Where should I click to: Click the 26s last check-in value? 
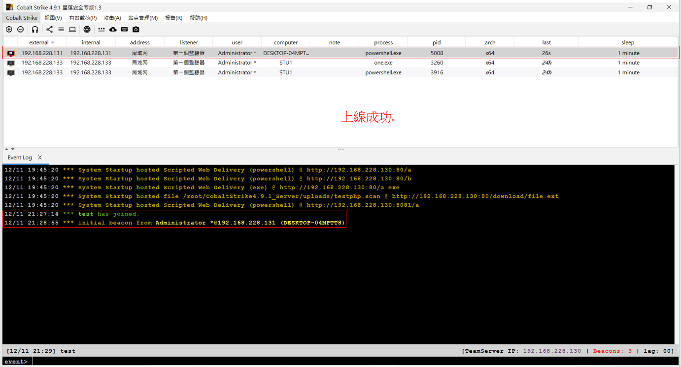[546, 53]
